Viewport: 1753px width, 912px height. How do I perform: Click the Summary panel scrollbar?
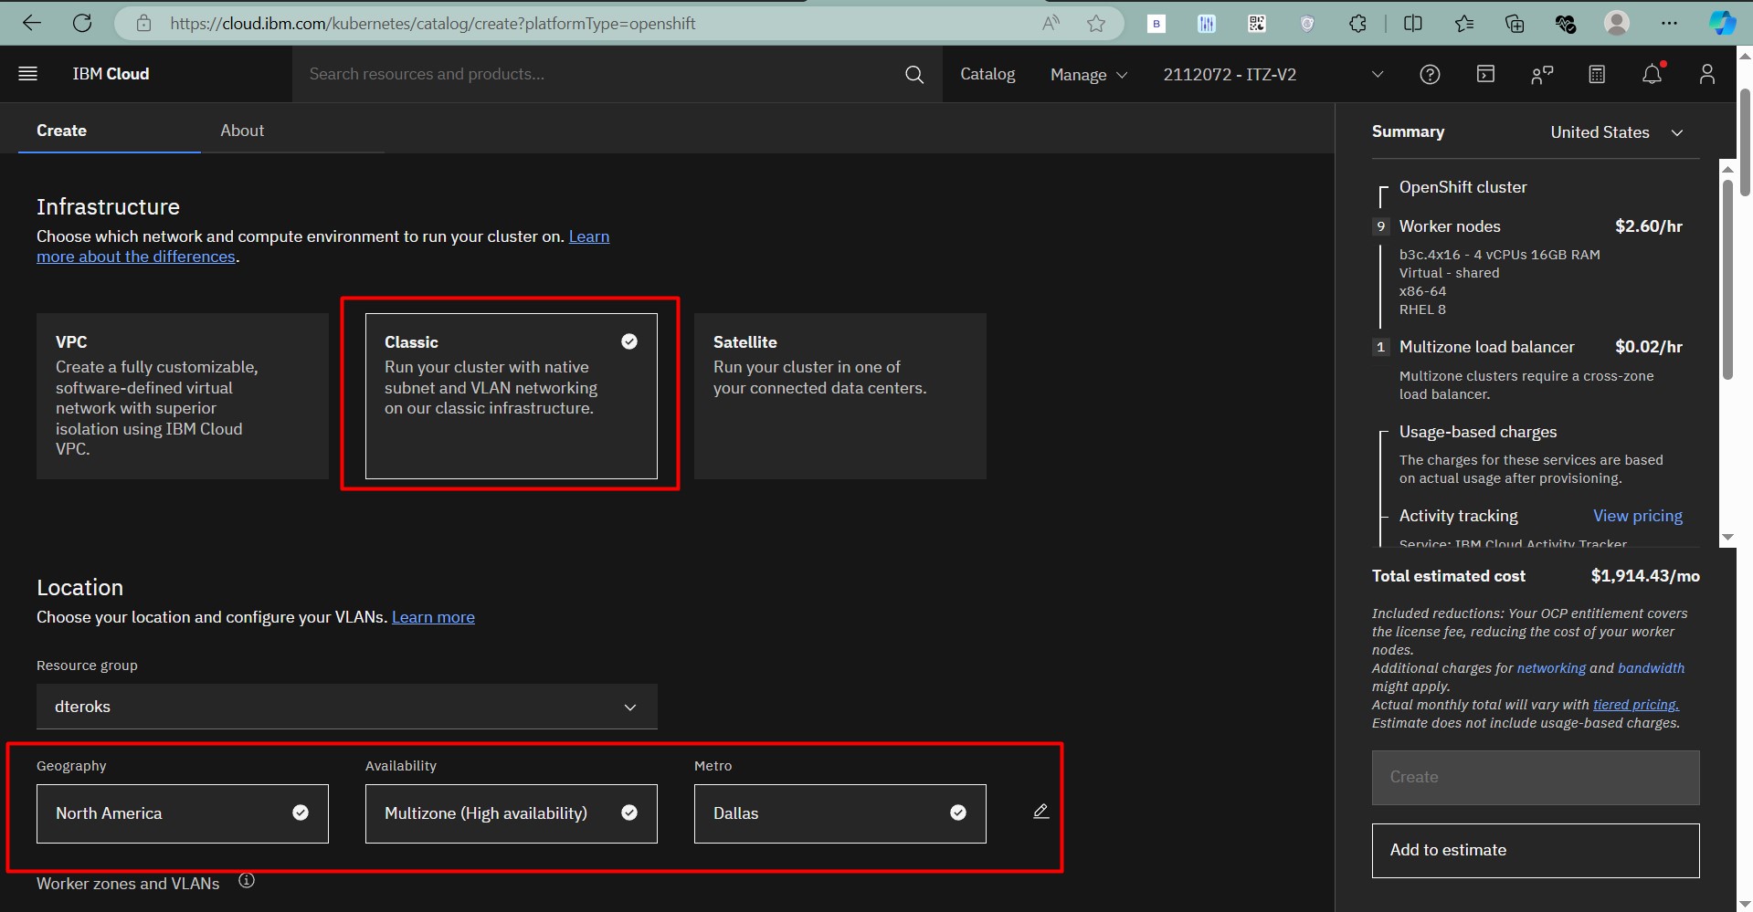[1727, 278]
